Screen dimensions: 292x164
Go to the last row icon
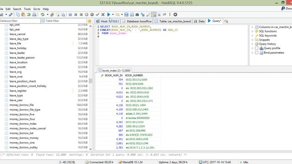[81, 15]
